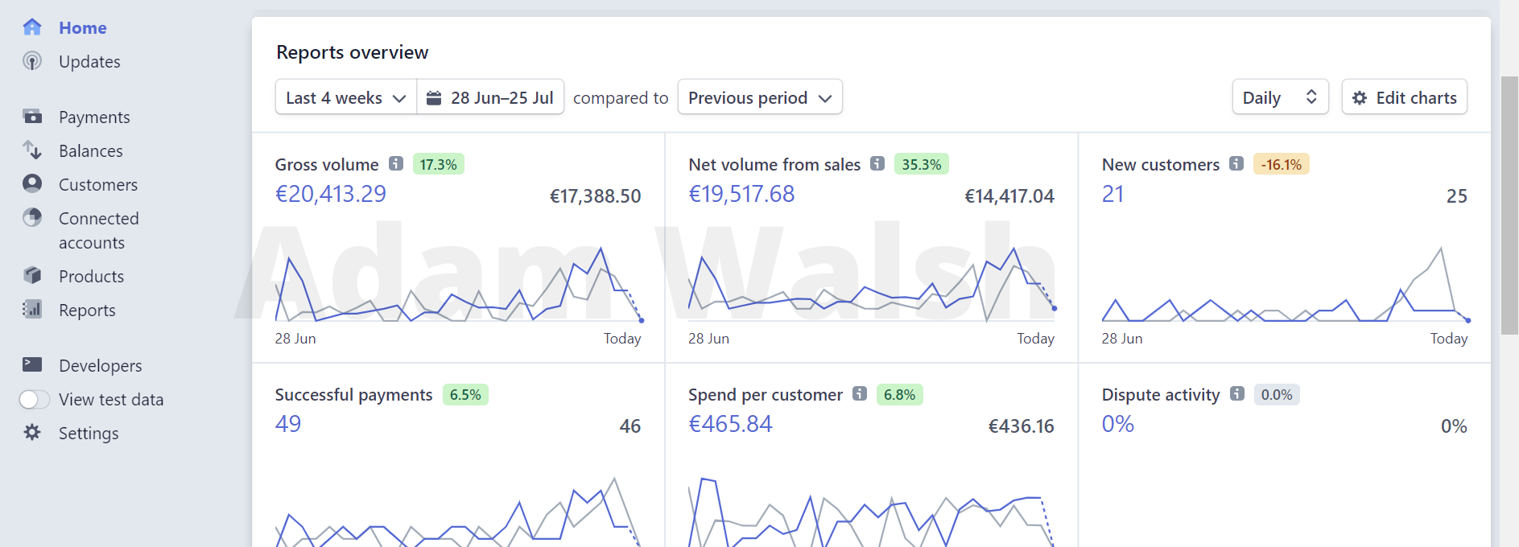The height and width of the screenshot is (547, 1519).
Task: Toggle the View test data switch
Action: click(x=35, y=400)
